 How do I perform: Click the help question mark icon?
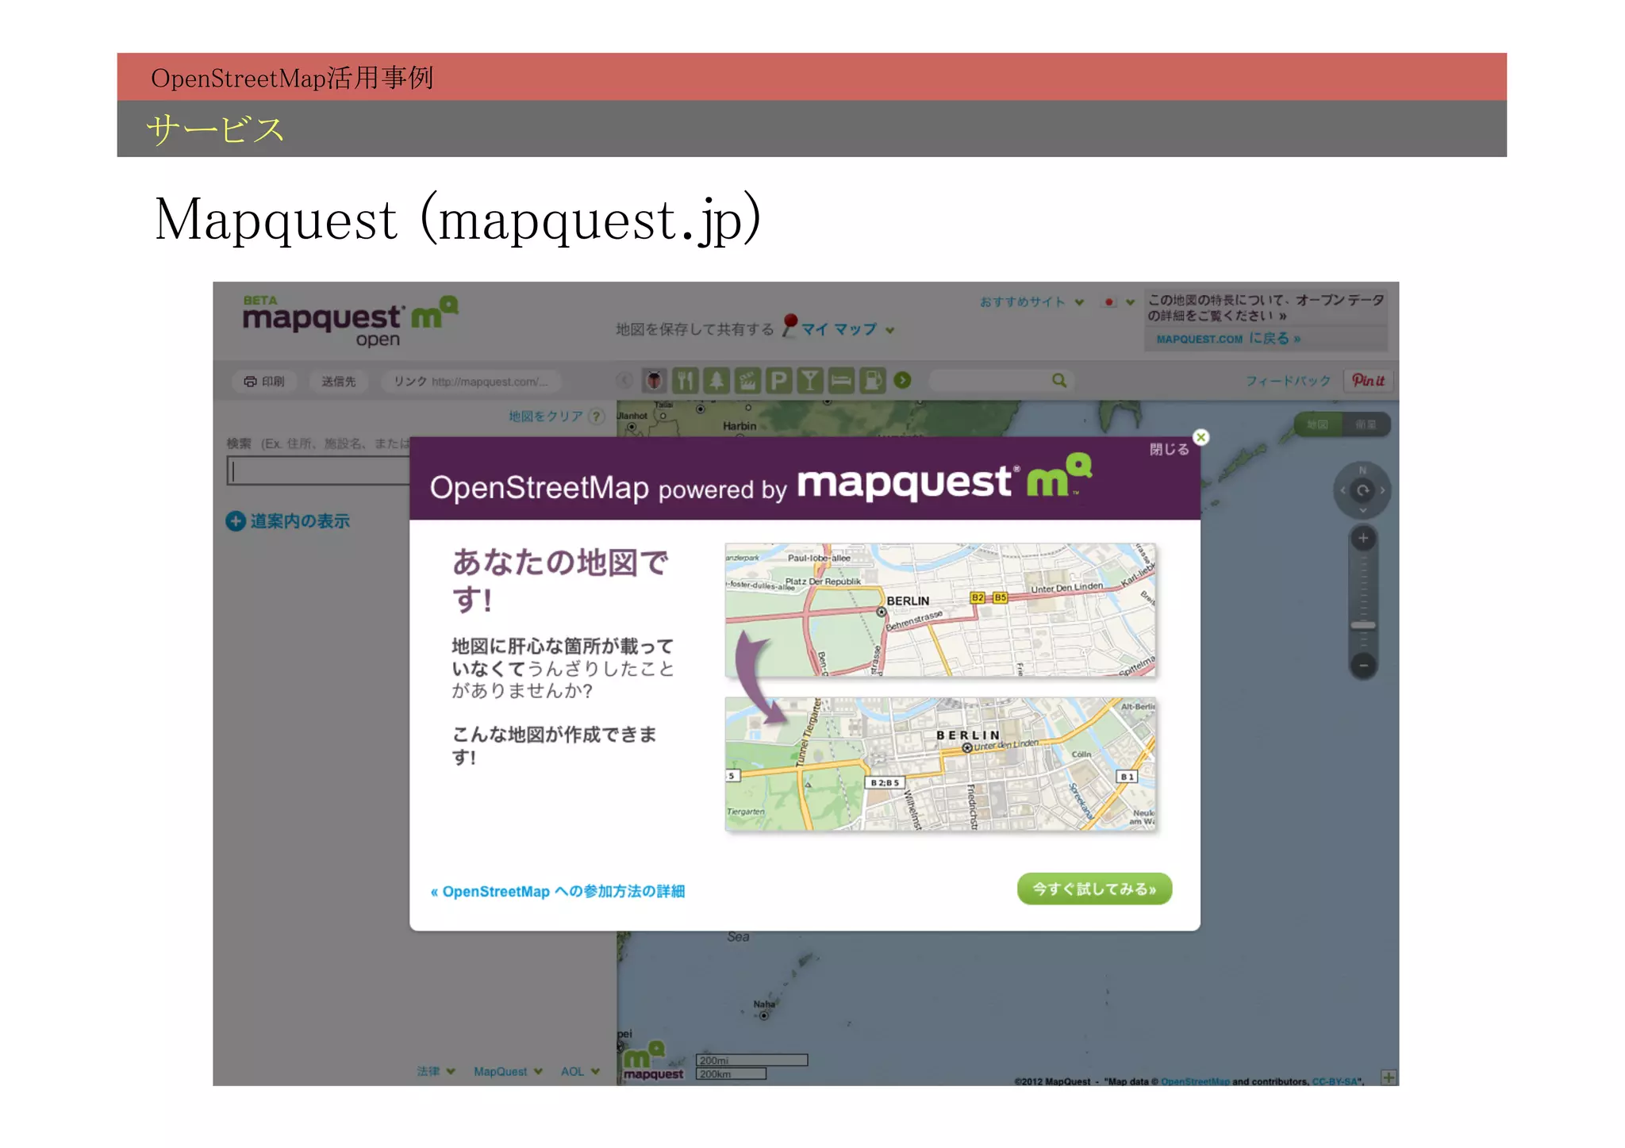597,417
